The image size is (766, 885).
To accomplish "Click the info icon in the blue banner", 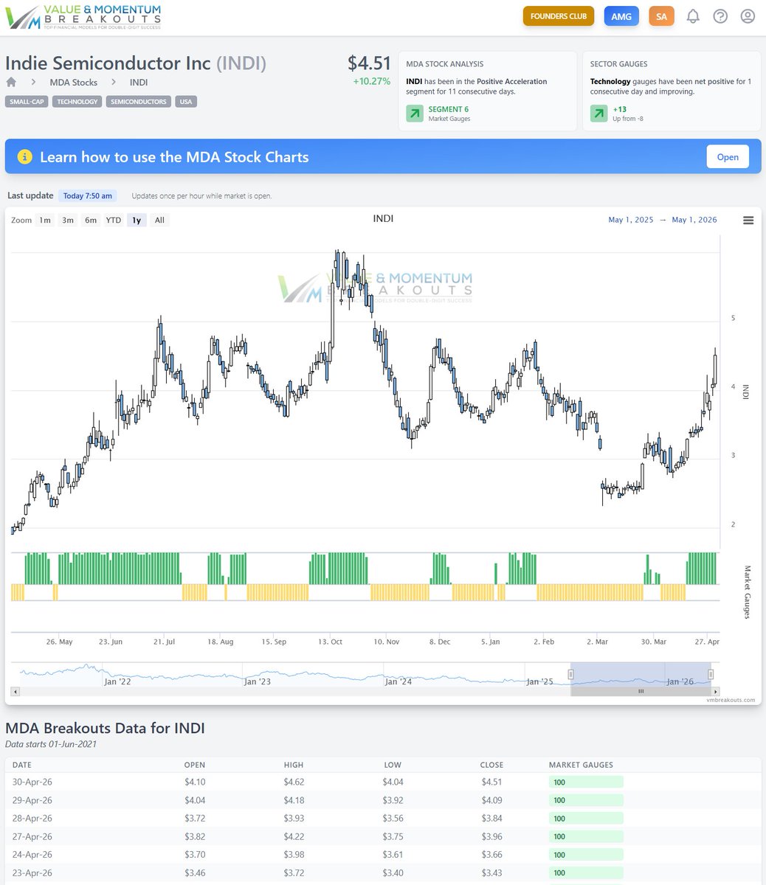I will (x=24, y=157).
